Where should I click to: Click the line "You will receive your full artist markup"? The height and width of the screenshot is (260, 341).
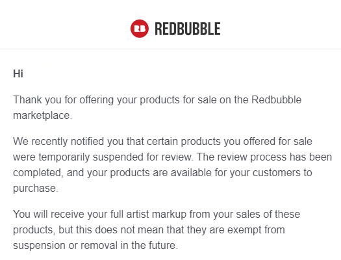tap(157, 214)
